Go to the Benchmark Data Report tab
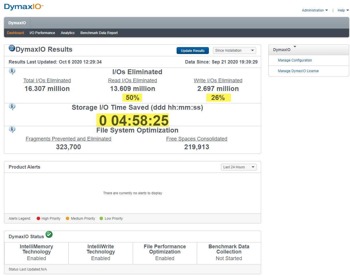The height and width of the screenshot is (276, 350). [99, 33]
